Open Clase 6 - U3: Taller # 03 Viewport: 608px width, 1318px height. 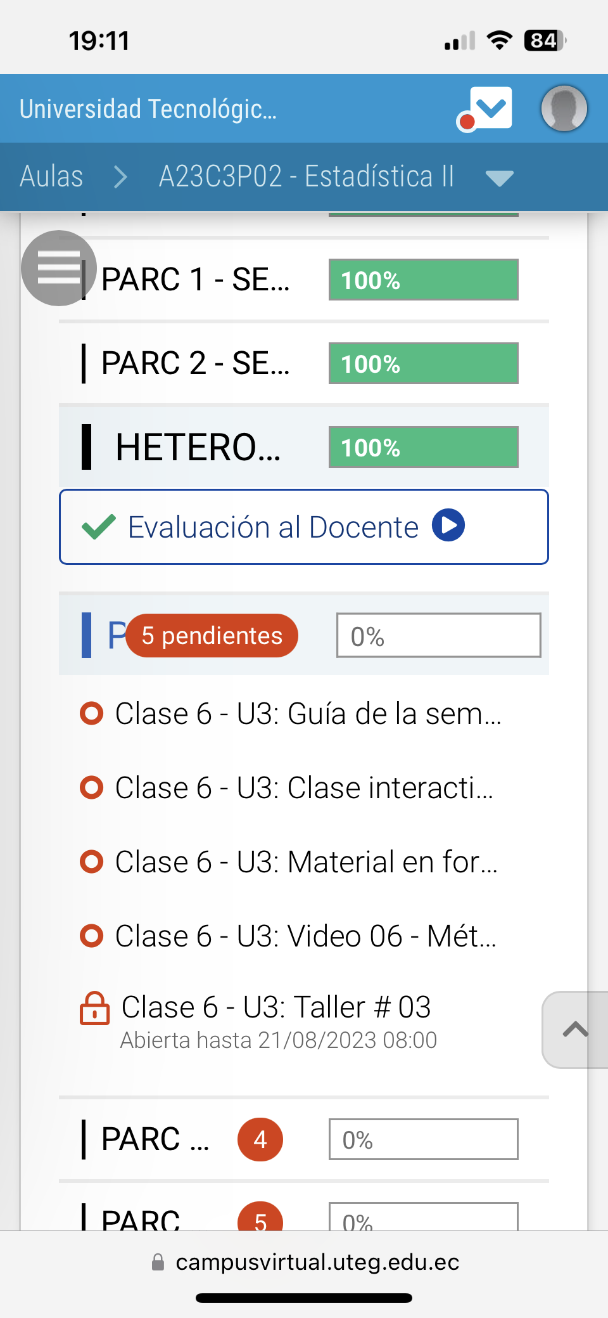click(x=276, y=1007)
